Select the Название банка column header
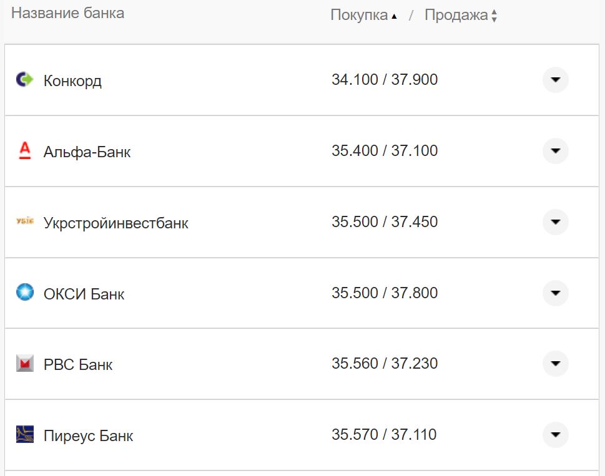The width and height of the screenshot is (605, 476). (69, 12)
